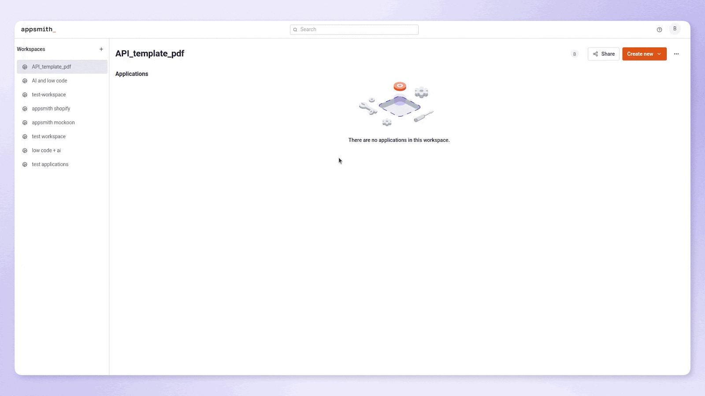Open the test-workspace entry
The height and width of the screenshot is (396, 705).
[48, 94]
